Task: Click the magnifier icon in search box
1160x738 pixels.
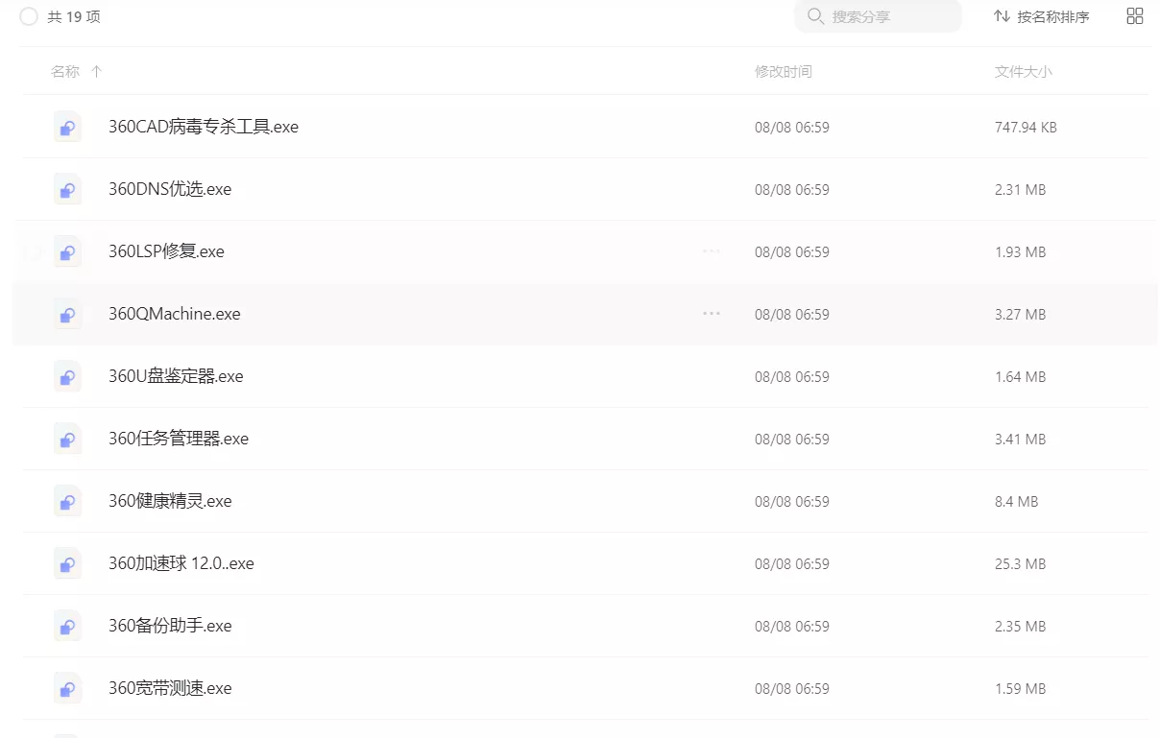Action: click(x=816, y=16)
